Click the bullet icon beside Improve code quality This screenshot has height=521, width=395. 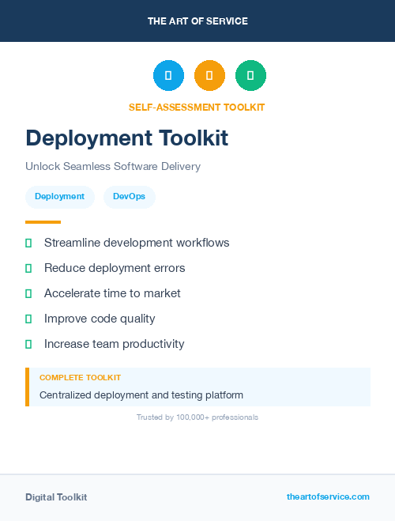pyautogui.click(x=28, y=319)
